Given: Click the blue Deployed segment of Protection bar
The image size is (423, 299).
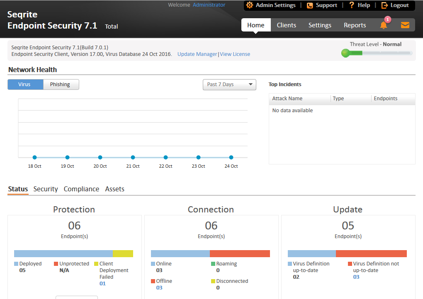Looking at the screenshot, I should click(x=63, y=253).
